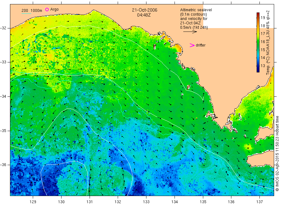Click the latitude label -35
Screen dimensions: 281x206
pos(3,130)
